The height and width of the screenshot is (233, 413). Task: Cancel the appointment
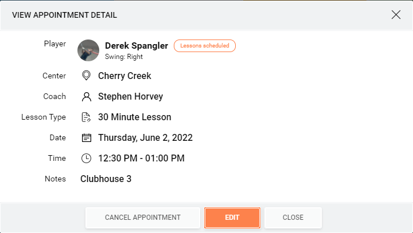143,218
